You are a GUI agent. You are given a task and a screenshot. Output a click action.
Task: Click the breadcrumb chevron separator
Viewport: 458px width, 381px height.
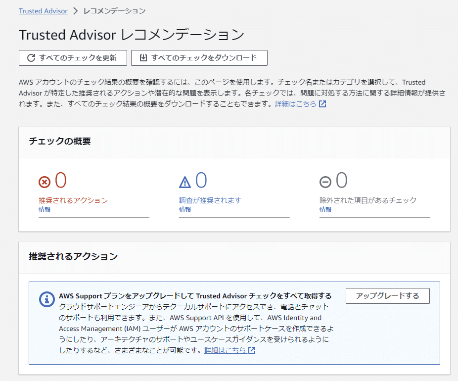pyautogui.click(x=75, y=11)
